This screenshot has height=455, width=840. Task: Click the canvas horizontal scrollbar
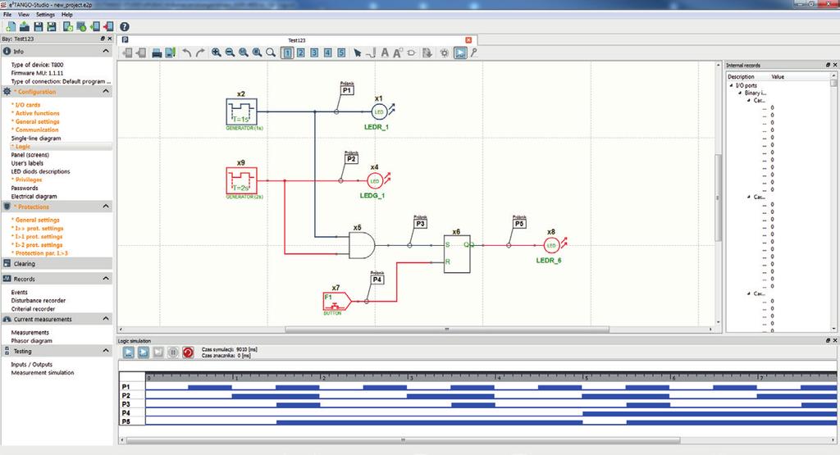pyautogui.click(x=447, y=330)
